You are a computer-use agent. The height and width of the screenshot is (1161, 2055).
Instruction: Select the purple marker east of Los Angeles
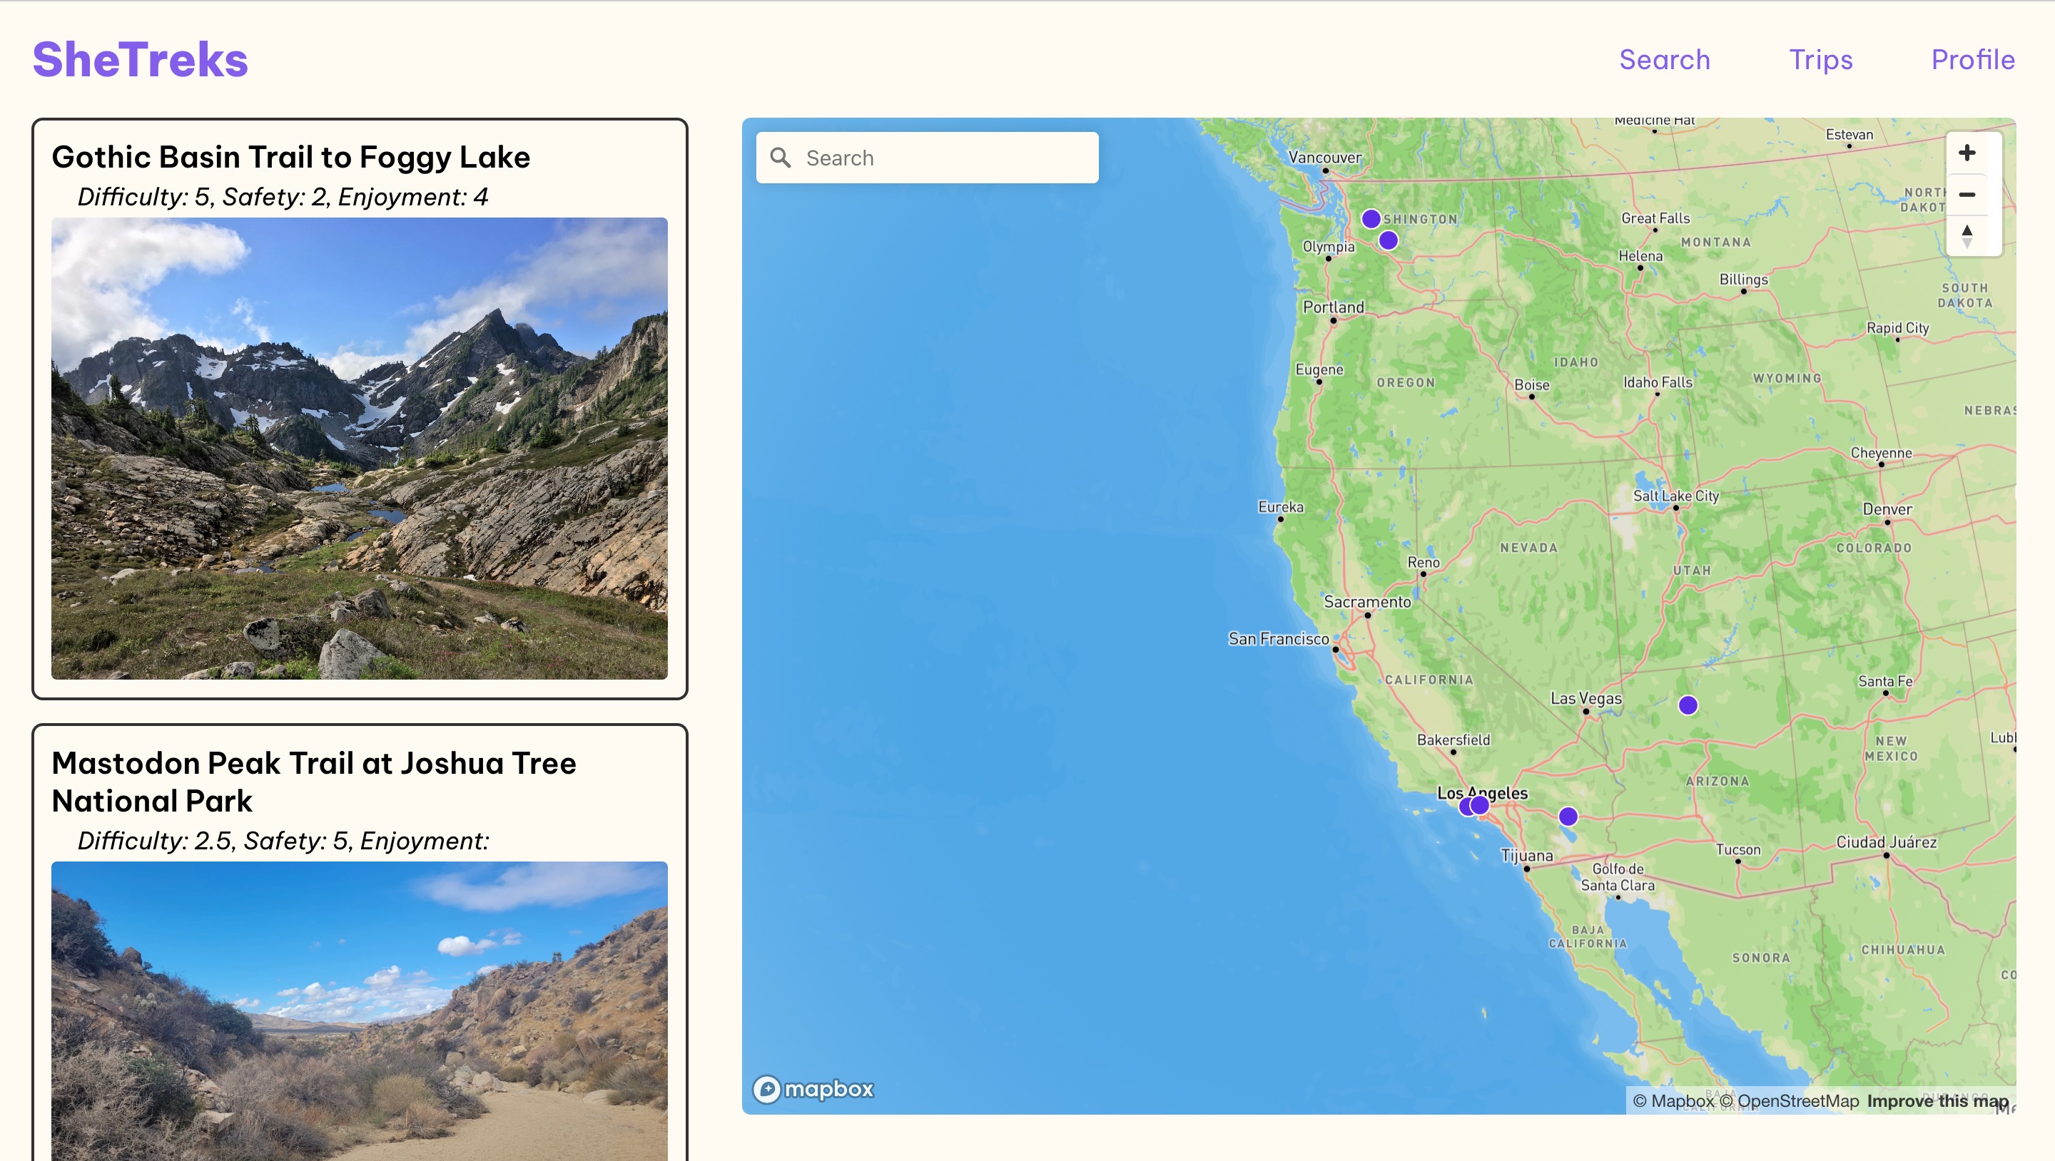coord(1568,817)
